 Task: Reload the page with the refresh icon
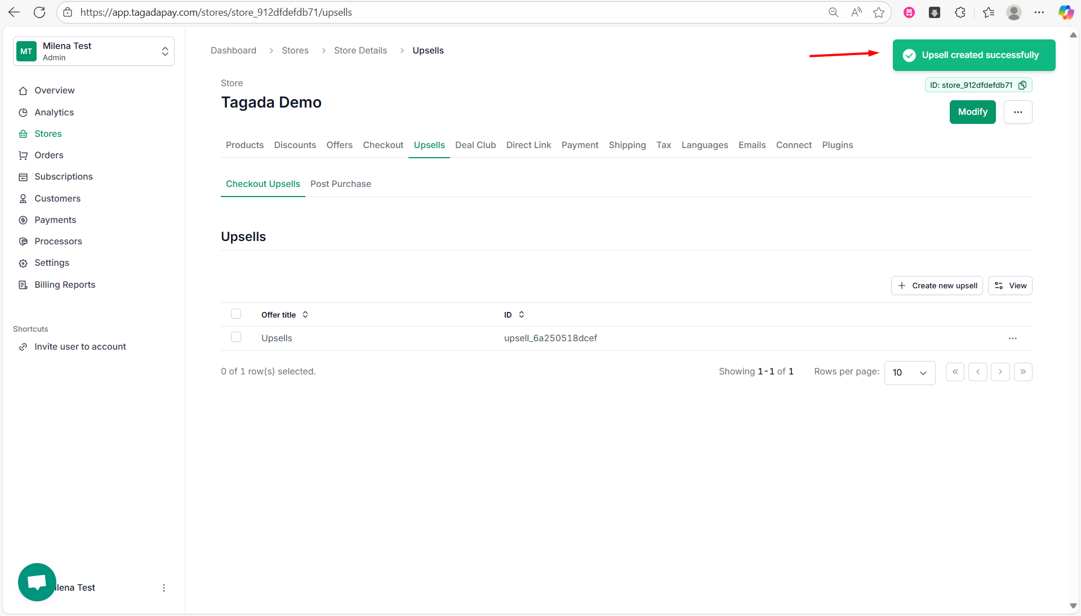(x=39, y=12)
